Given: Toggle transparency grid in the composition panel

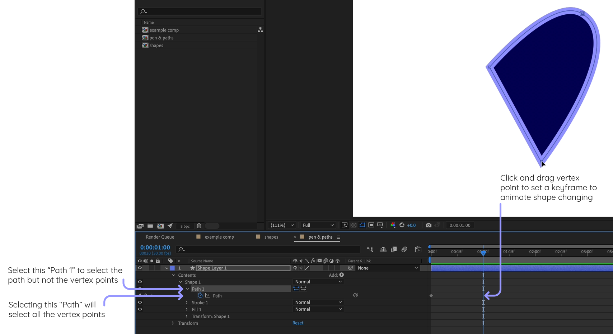Looking at the screenshot, I should click(354, 225).
